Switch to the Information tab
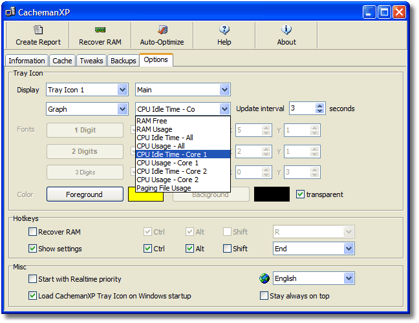Screen dimensions: 419x323 pos(27,61)
